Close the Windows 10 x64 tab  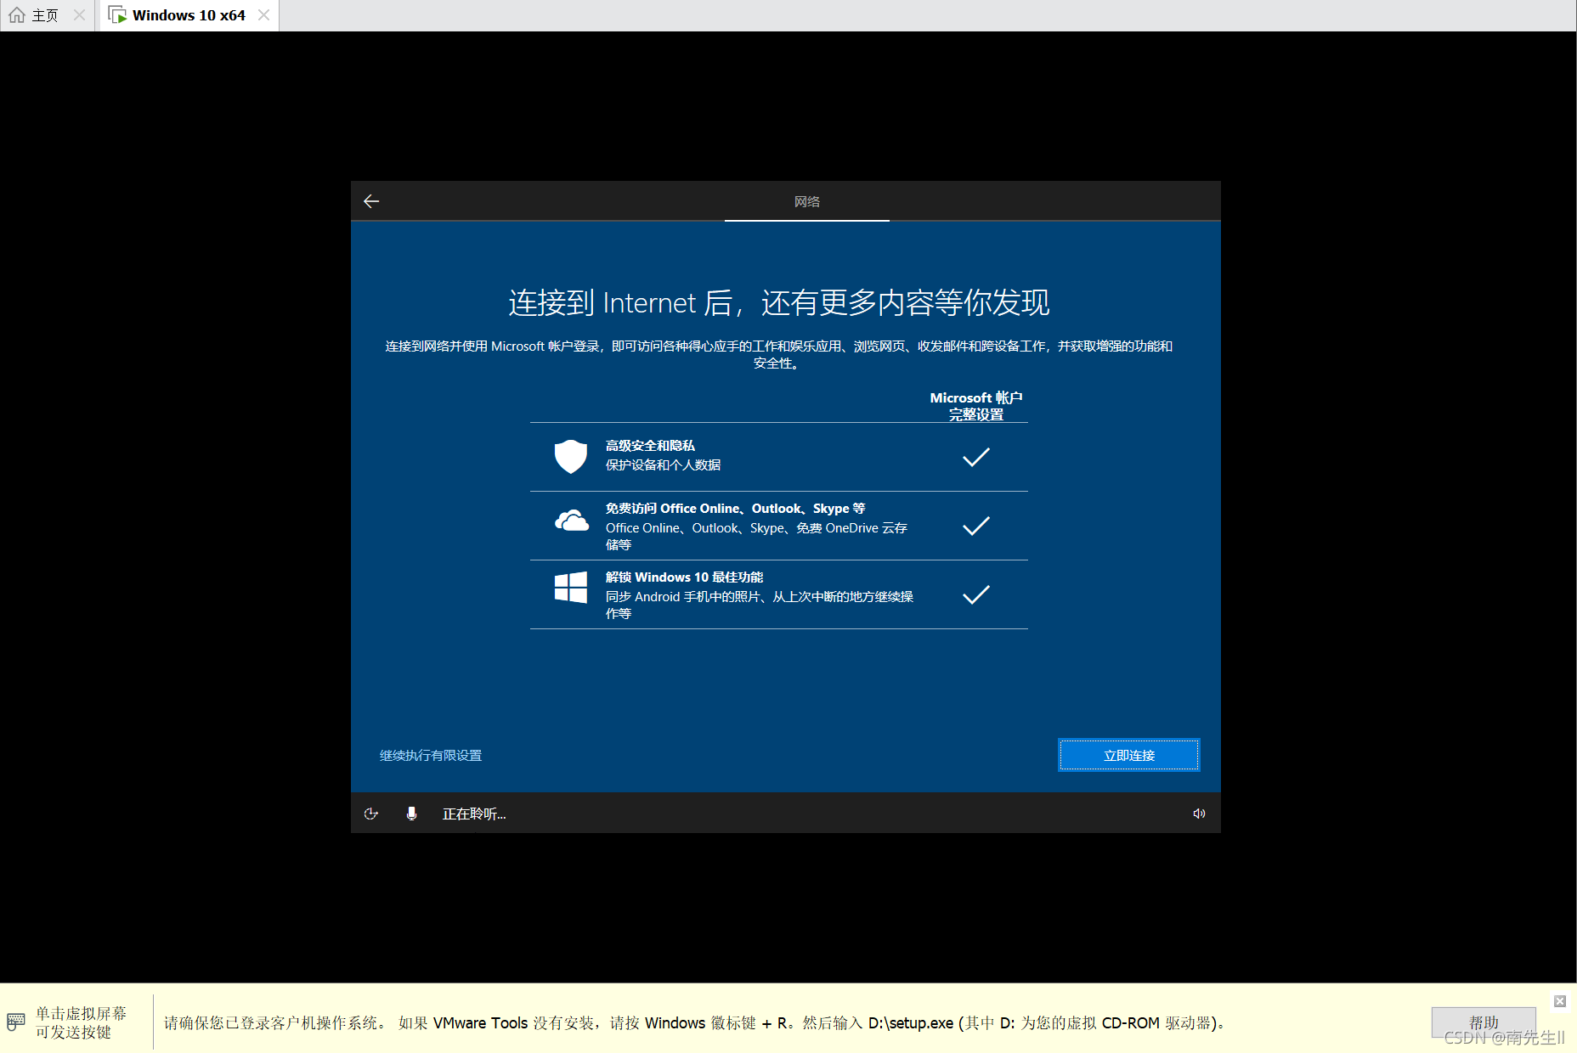pos(263,15)
